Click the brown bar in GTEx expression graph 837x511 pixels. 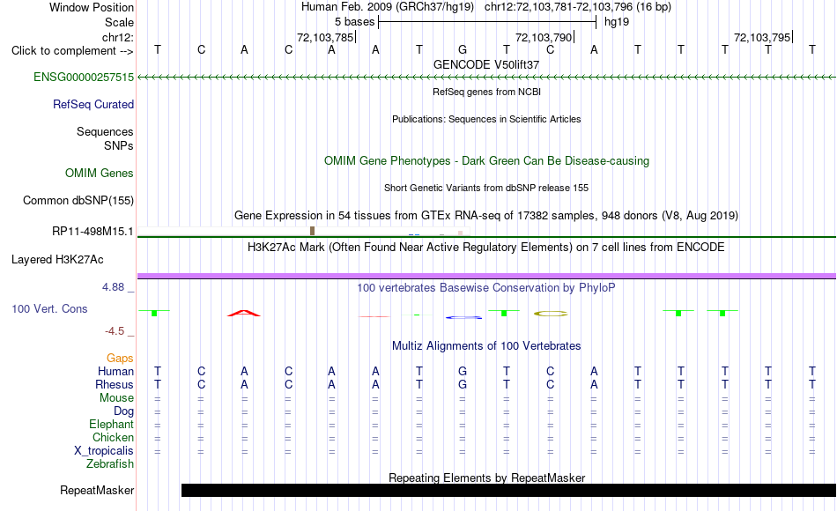click(312, 231)
